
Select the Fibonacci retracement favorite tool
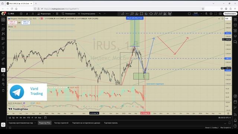coord(132,14)
